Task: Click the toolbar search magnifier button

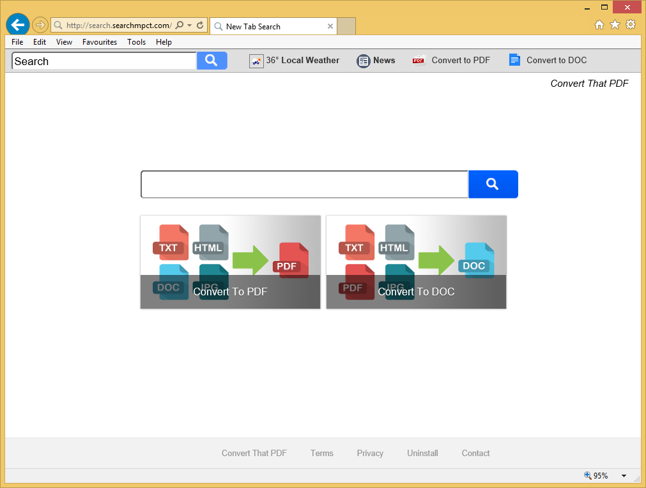Action: (x=211, y=61)
